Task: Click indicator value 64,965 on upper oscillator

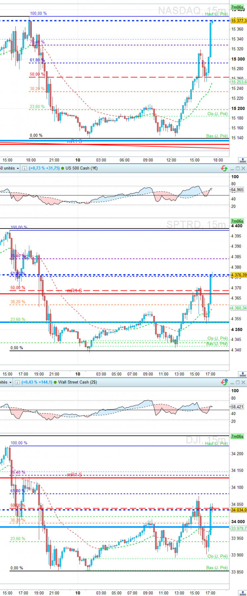Action: [x=237, y=190]
